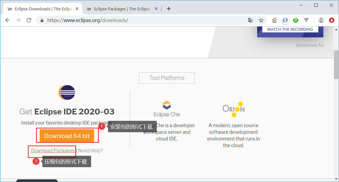
Task: Open the translate page icon
Action: click(x=250, y=20)
